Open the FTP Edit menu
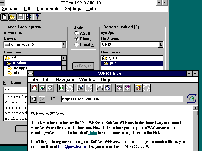Viewport: 202px width, 151px height. click(27, 8)
